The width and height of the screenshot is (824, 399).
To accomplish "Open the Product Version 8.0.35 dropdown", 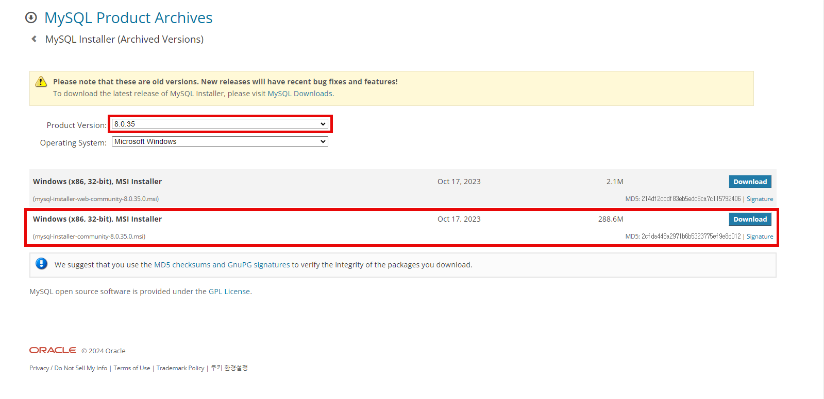I will tap(220, 124).
